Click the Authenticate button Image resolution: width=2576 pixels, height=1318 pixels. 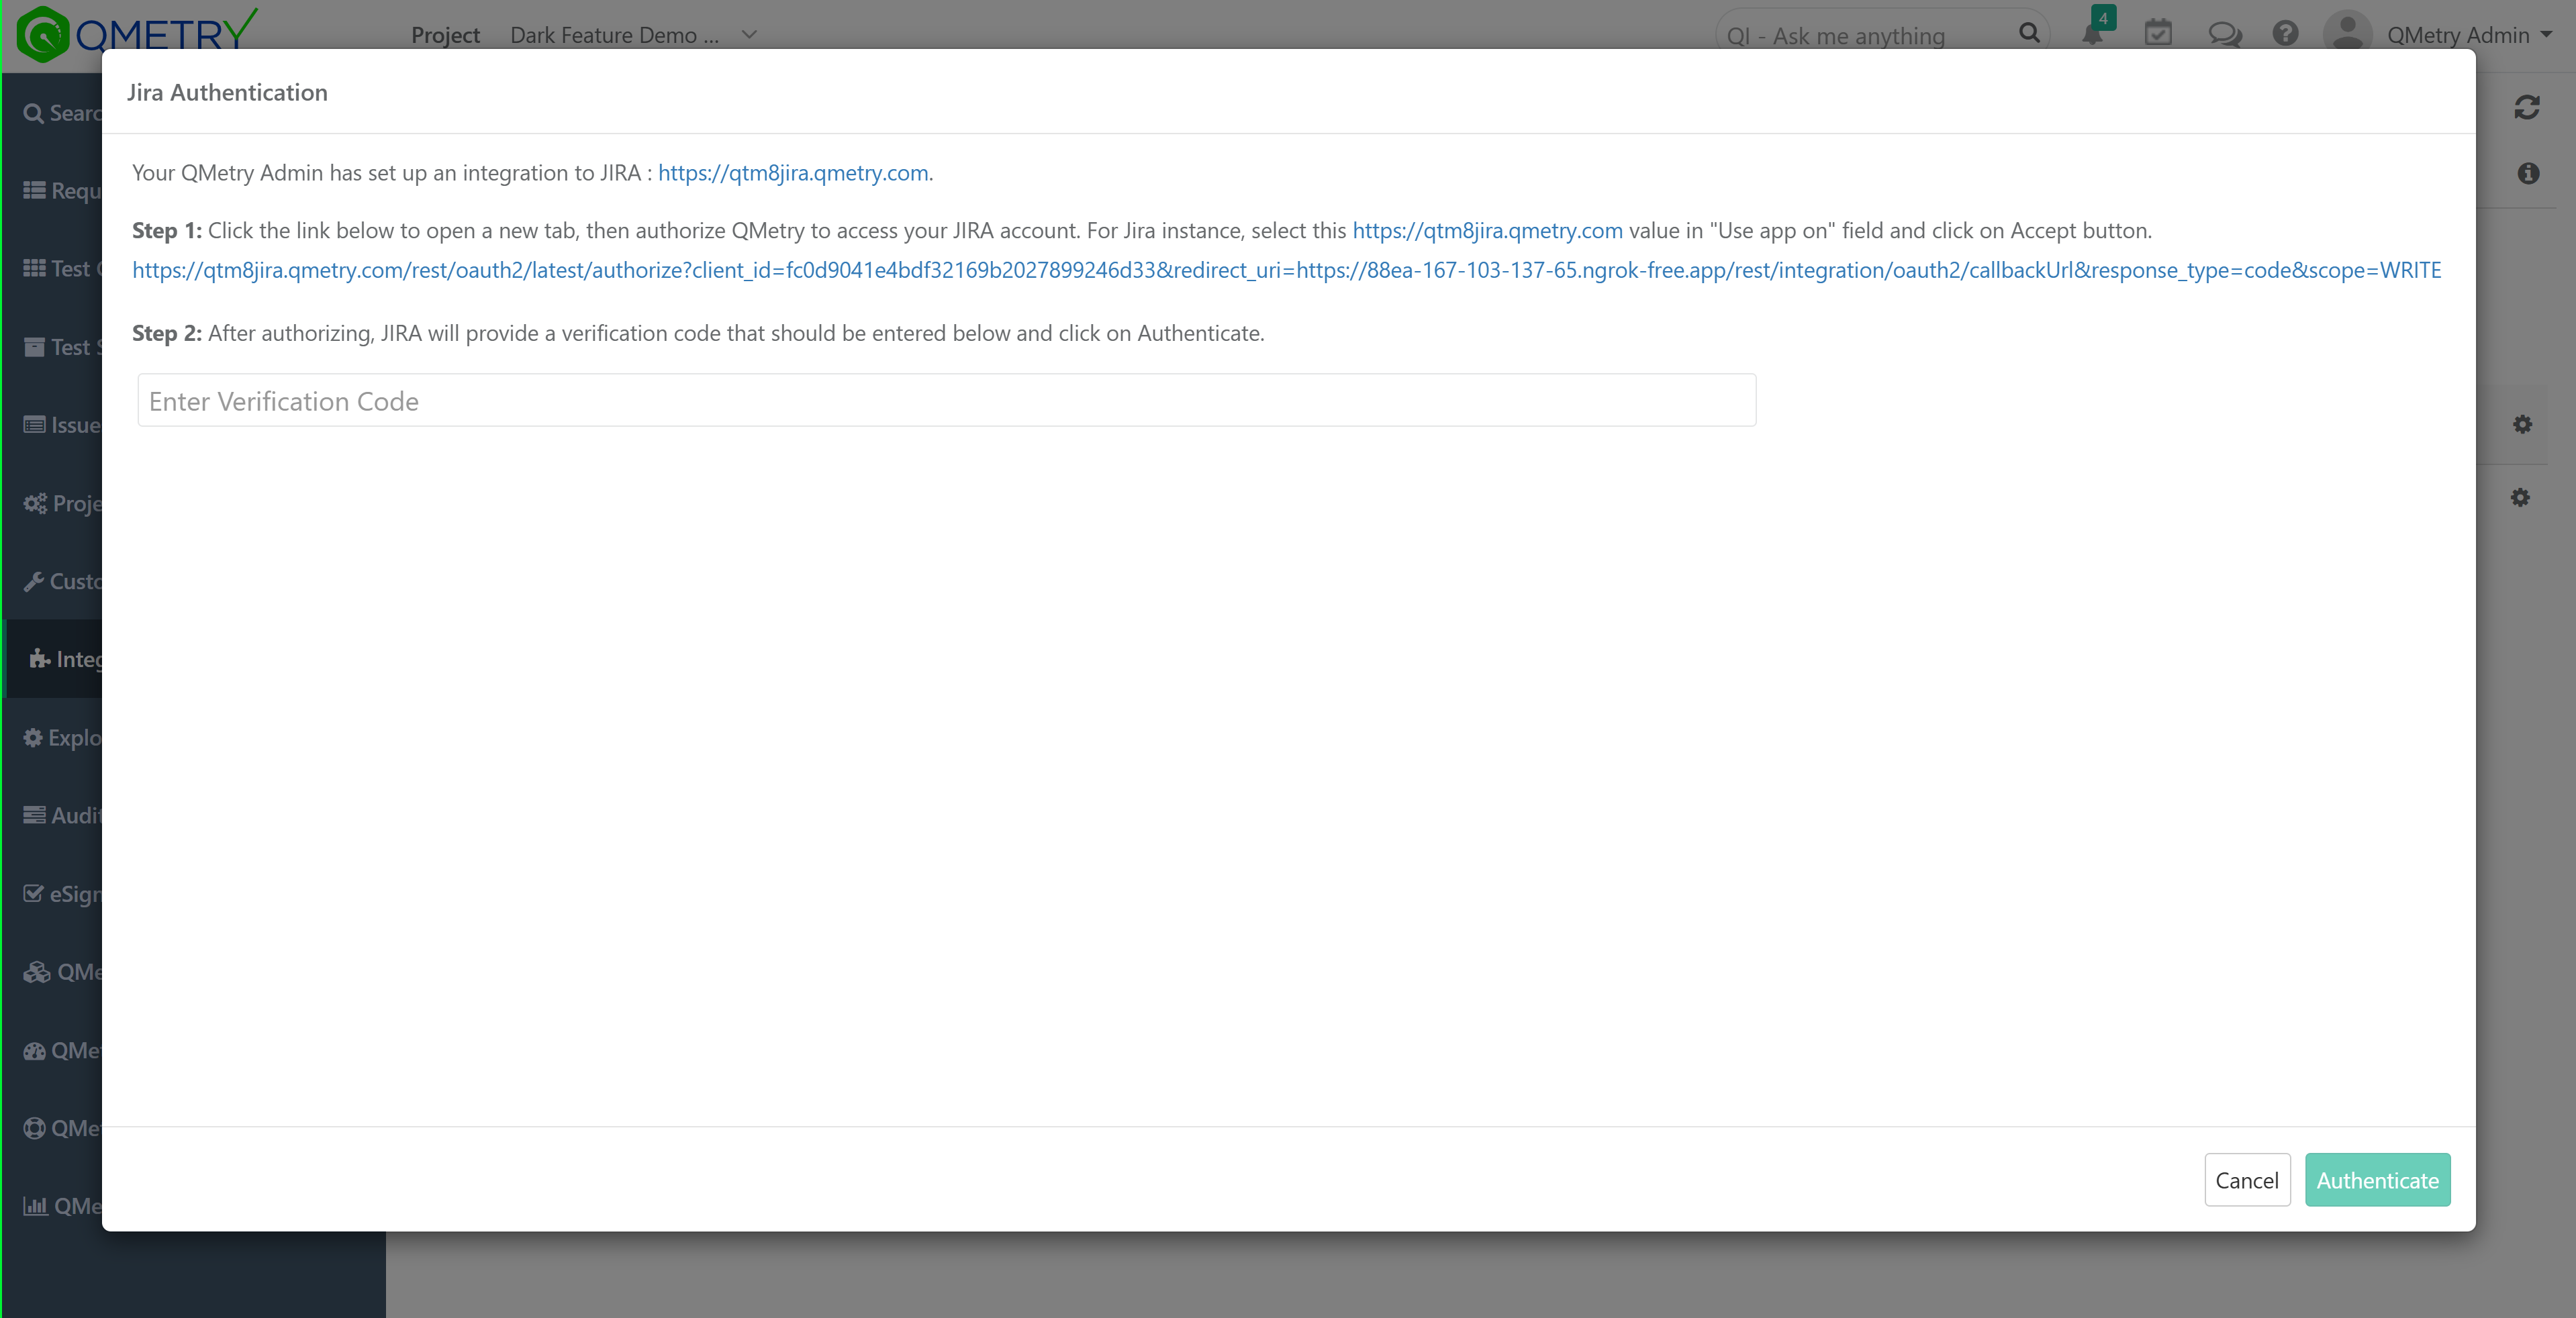tap(2378, 1180)
